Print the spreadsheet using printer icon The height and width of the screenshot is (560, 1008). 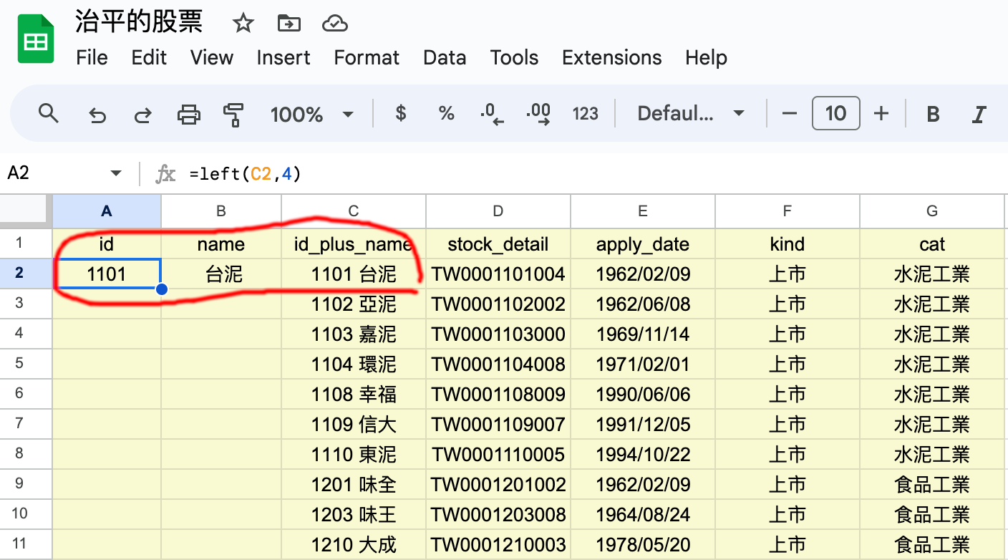pyautogui.click(x=189, y=114)
